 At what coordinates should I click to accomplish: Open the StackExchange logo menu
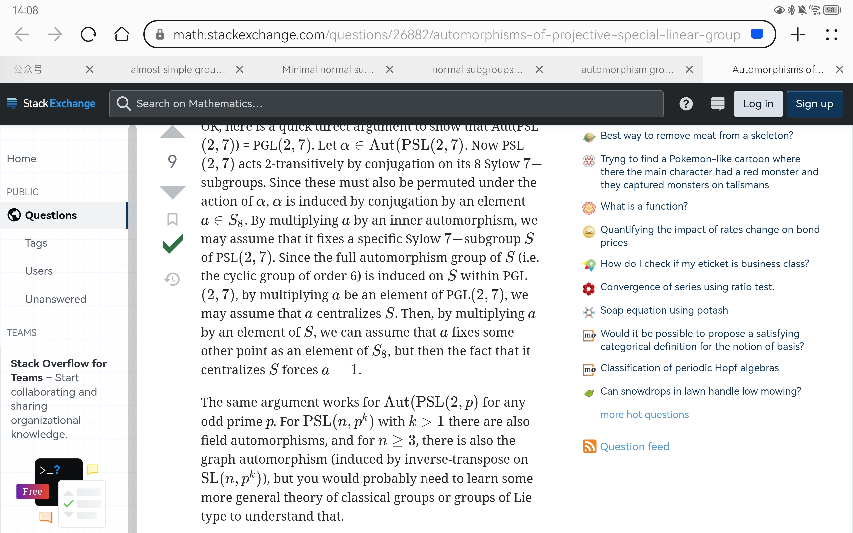click(x=51, y=104)
